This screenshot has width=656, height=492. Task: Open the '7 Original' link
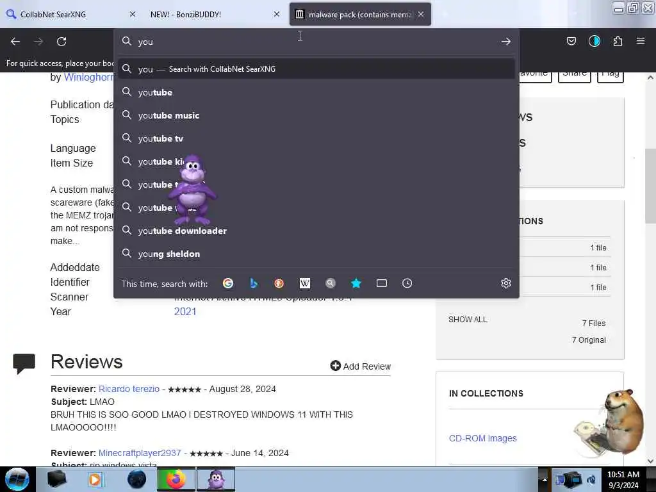pos(589,340)
